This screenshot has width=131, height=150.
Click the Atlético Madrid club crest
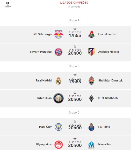tap(91, 52)
